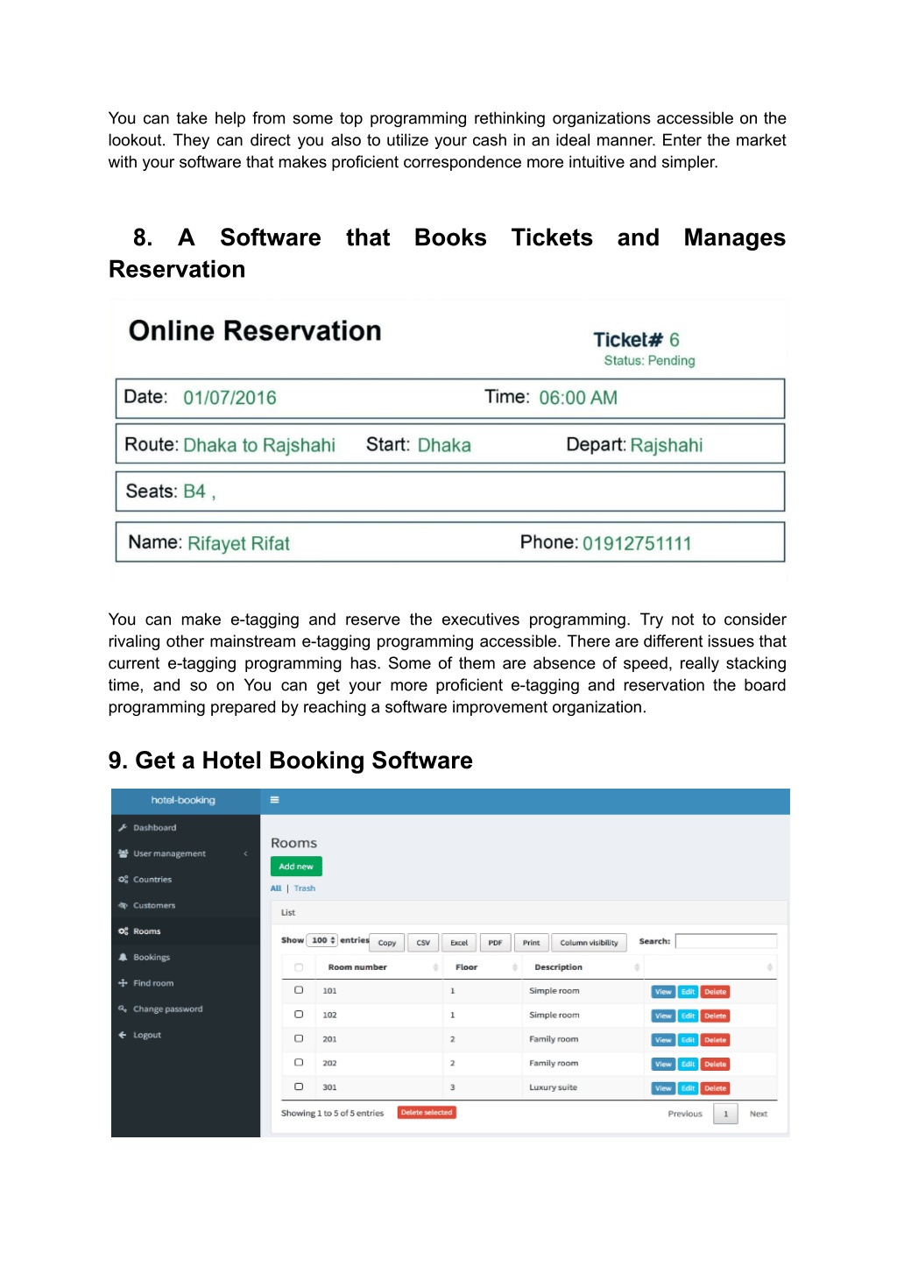The width and height of the screenshot is (897, 1267).
Task: Check the box for room 201
Action: pos(299,1038)
